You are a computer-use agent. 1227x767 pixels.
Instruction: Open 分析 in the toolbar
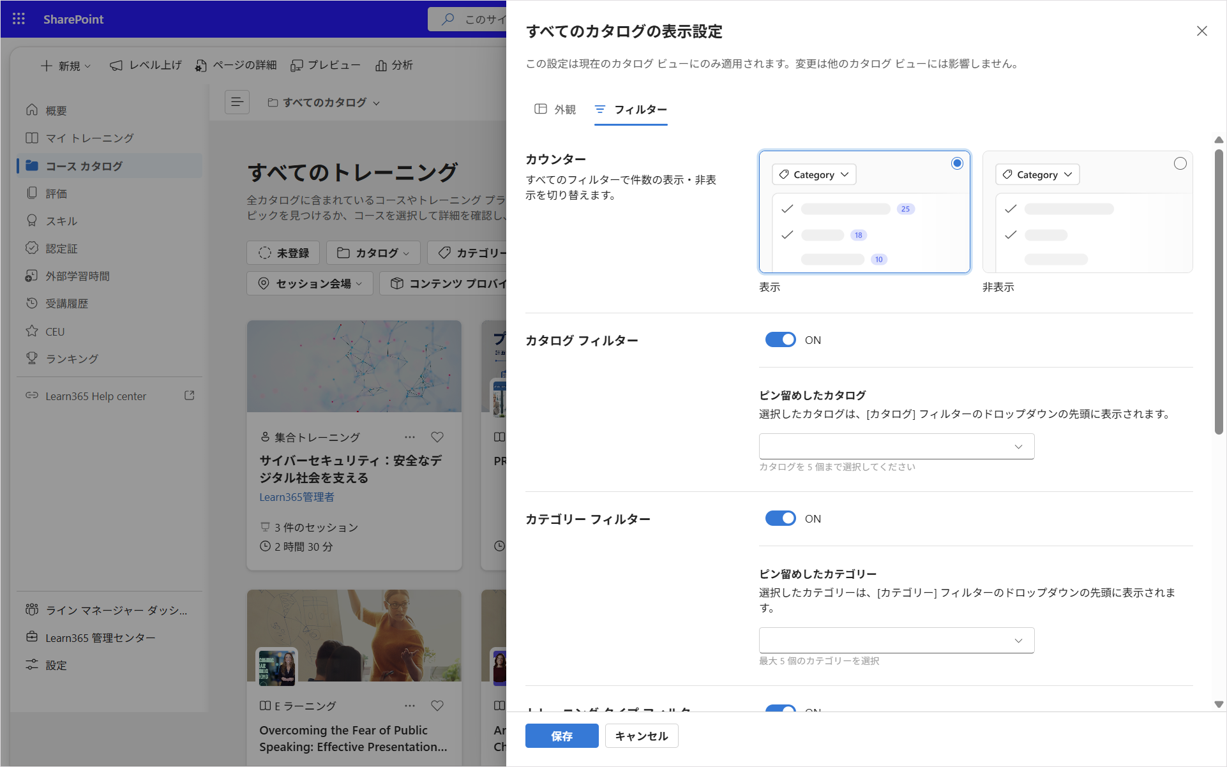(395, 65)
